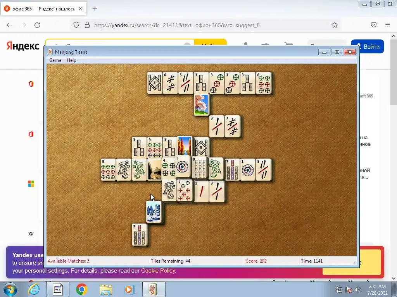
Task: Click the Time: 1141 status text
Action: 312,261
